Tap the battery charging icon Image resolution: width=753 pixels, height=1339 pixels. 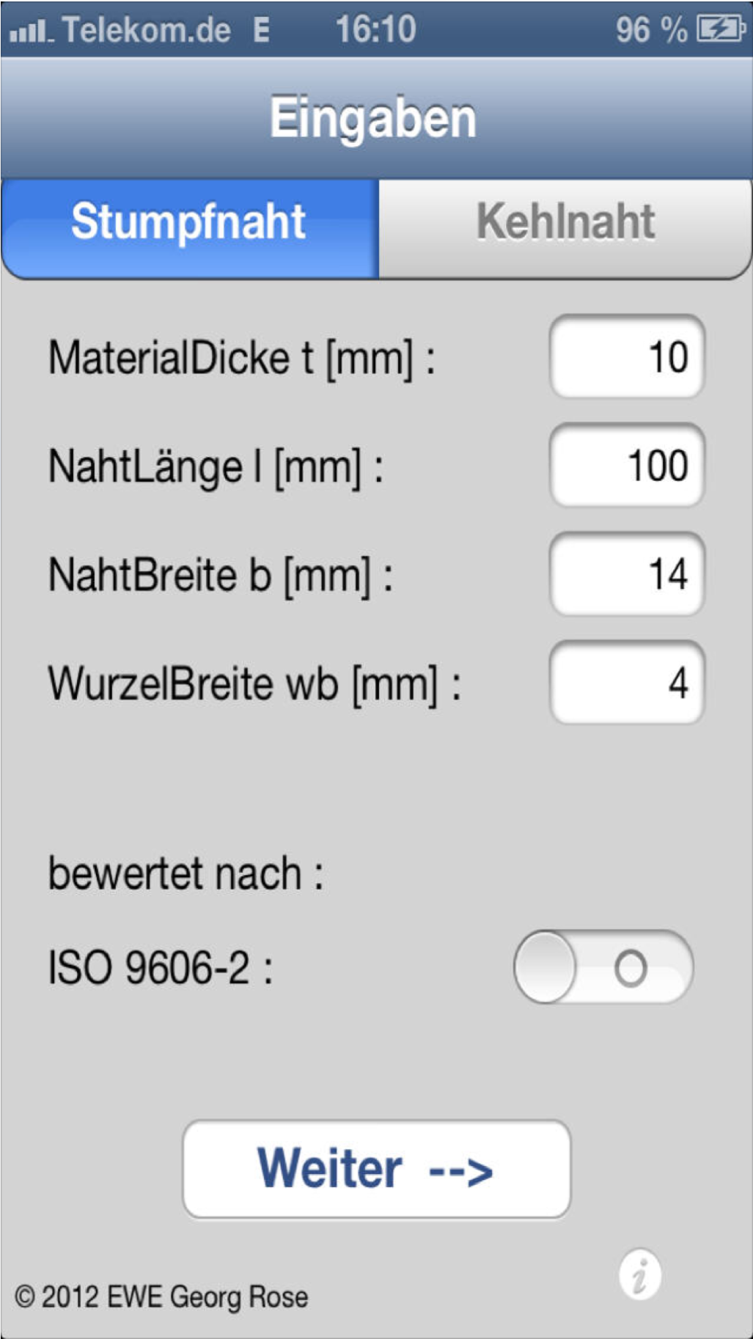coord(721,30)
